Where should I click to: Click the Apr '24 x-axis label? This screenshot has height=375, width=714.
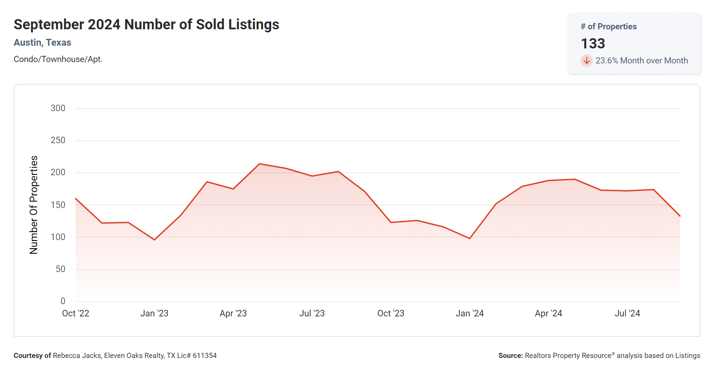tap(548, 313)
